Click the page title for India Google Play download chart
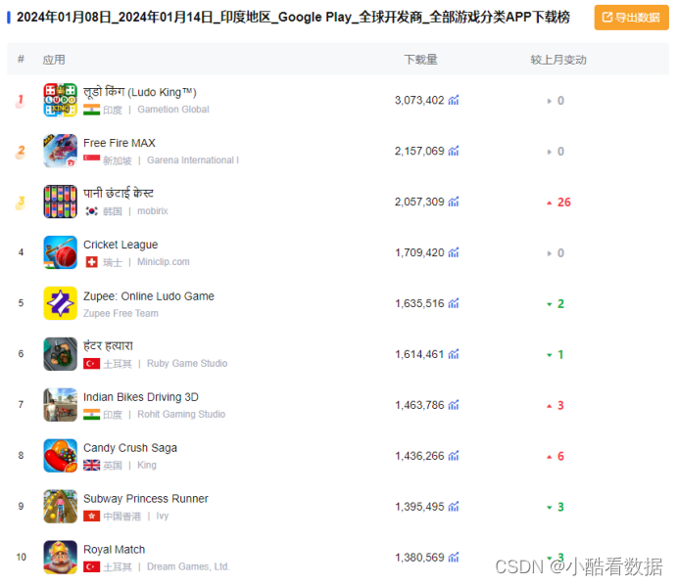The height and width of the screenshot is (585, 678). point(293,18)
